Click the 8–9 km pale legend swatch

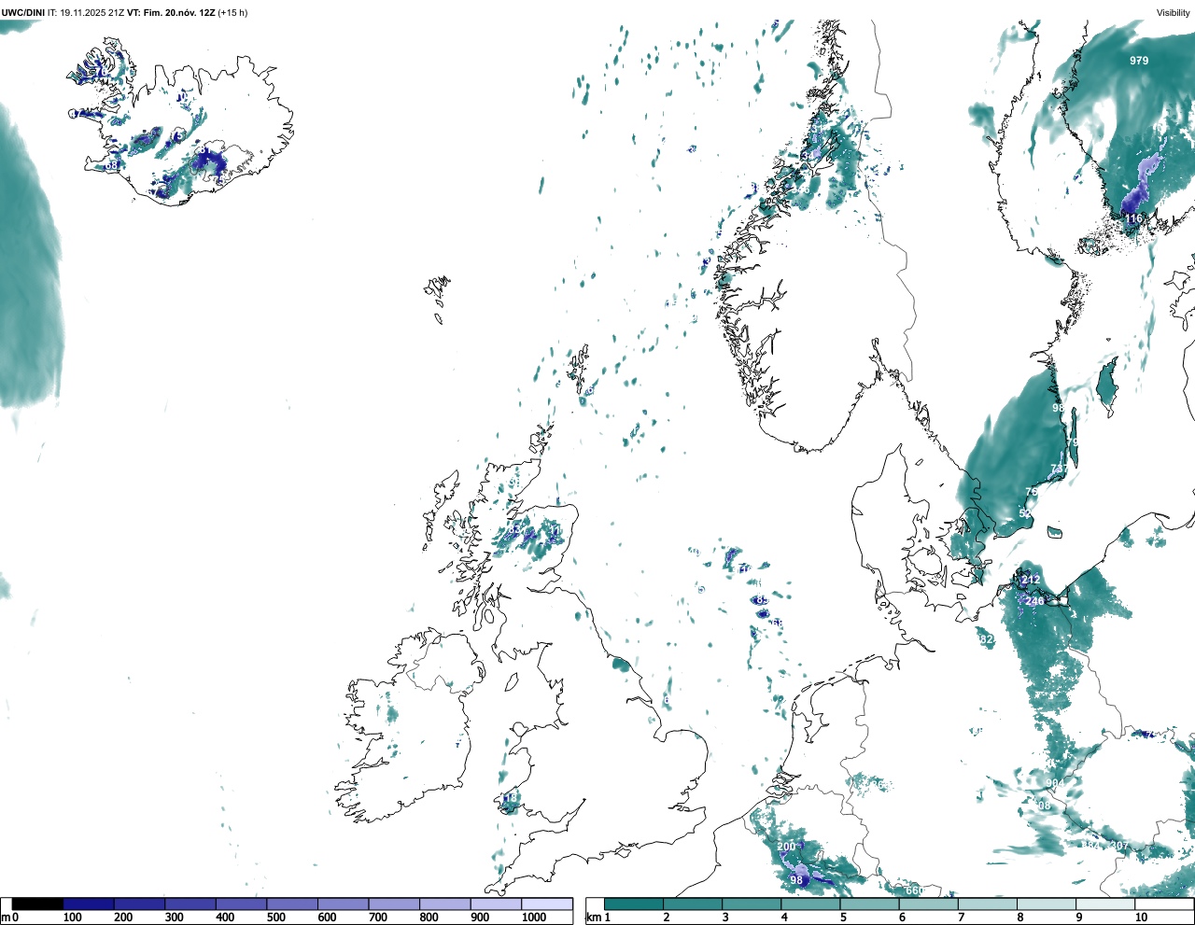[1046, 904]
